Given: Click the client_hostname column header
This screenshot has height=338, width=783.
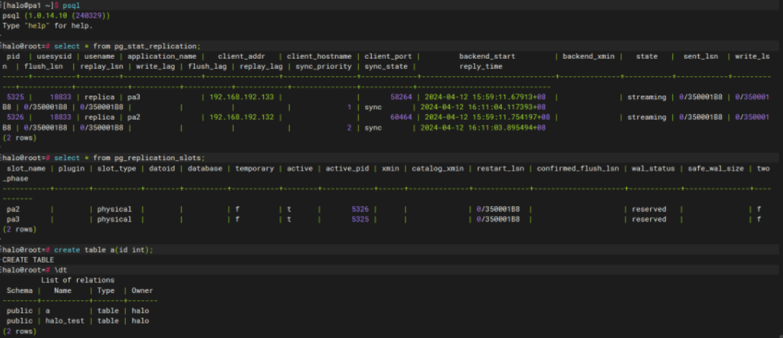Looking at the screenshot, I should [319, 56].
